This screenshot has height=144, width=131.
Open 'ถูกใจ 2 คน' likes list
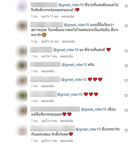tap(49, 141)
